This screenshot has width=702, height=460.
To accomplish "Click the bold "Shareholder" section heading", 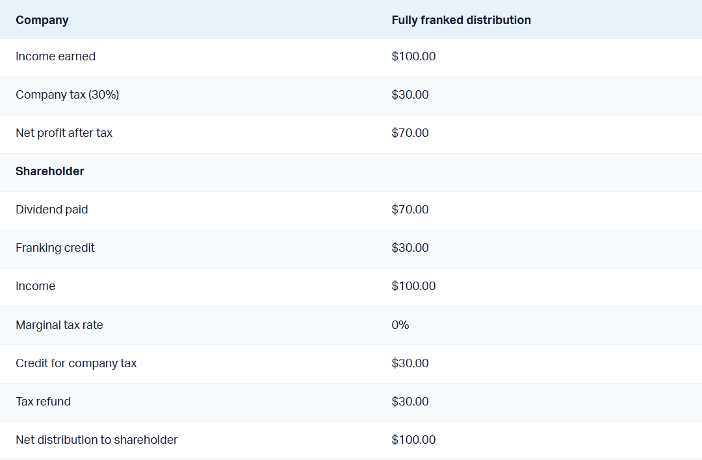I will tap(50, 171).
